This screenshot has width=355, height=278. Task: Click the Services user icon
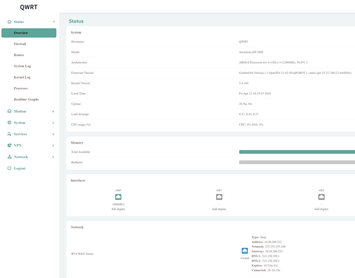pyautogui.click(x=9, y=134)
